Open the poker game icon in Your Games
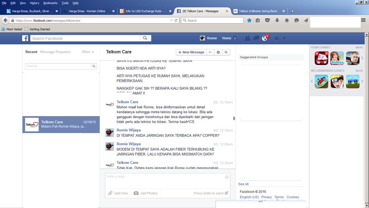The image size is (369, 208). (x=321, y=58)
